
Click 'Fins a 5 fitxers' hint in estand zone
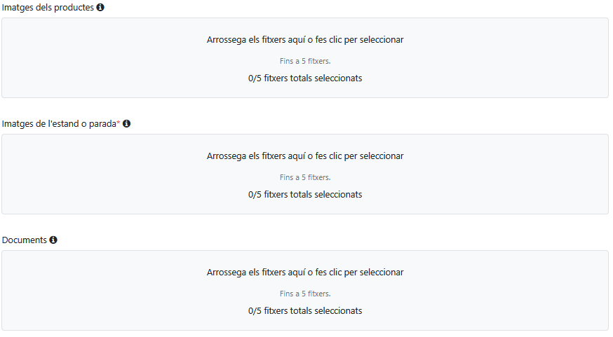(305, 177)
